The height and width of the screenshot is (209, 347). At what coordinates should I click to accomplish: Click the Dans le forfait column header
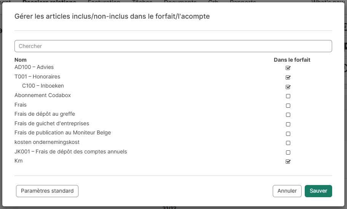point(292,60)
